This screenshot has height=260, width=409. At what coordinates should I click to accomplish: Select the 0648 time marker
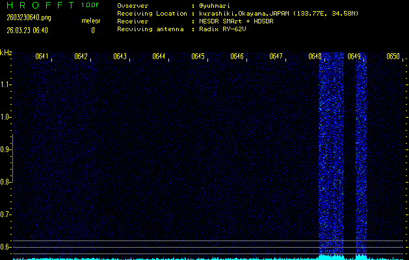click(x=315, y=57)
